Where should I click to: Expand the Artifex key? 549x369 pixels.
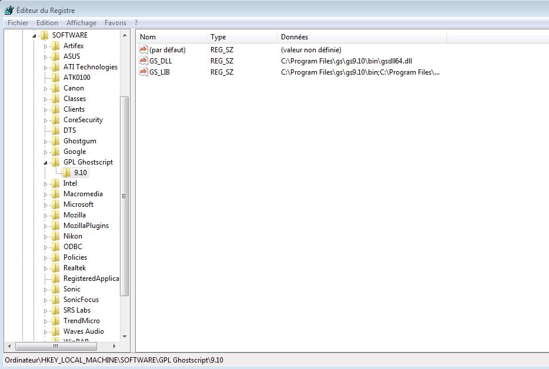[x=45, y=46]
